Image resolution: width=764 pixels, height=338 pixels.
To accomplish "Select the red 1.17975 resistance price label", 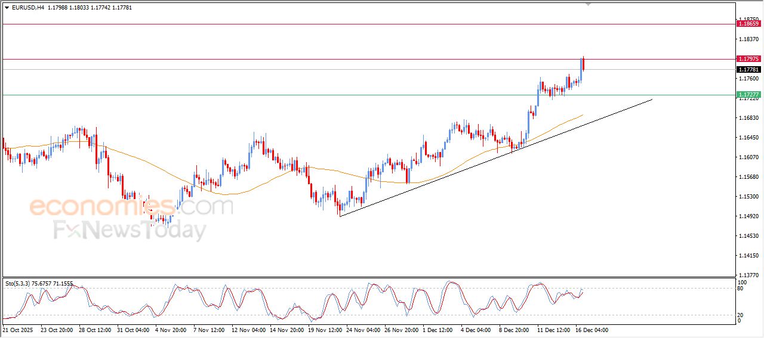I will [748, 59].
